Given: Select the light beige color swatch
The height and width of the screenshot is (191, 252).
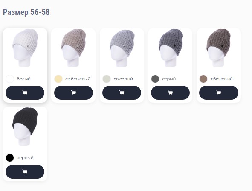Looking at the screenshot, I should pos(58,79).
